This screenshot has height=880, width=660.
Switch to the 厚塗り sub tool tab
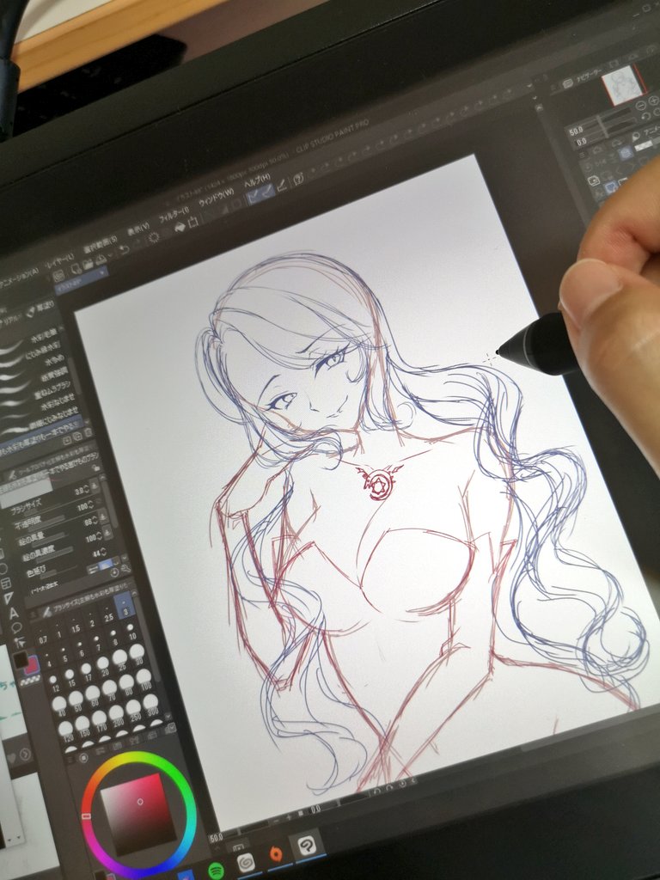pos(41,307)
